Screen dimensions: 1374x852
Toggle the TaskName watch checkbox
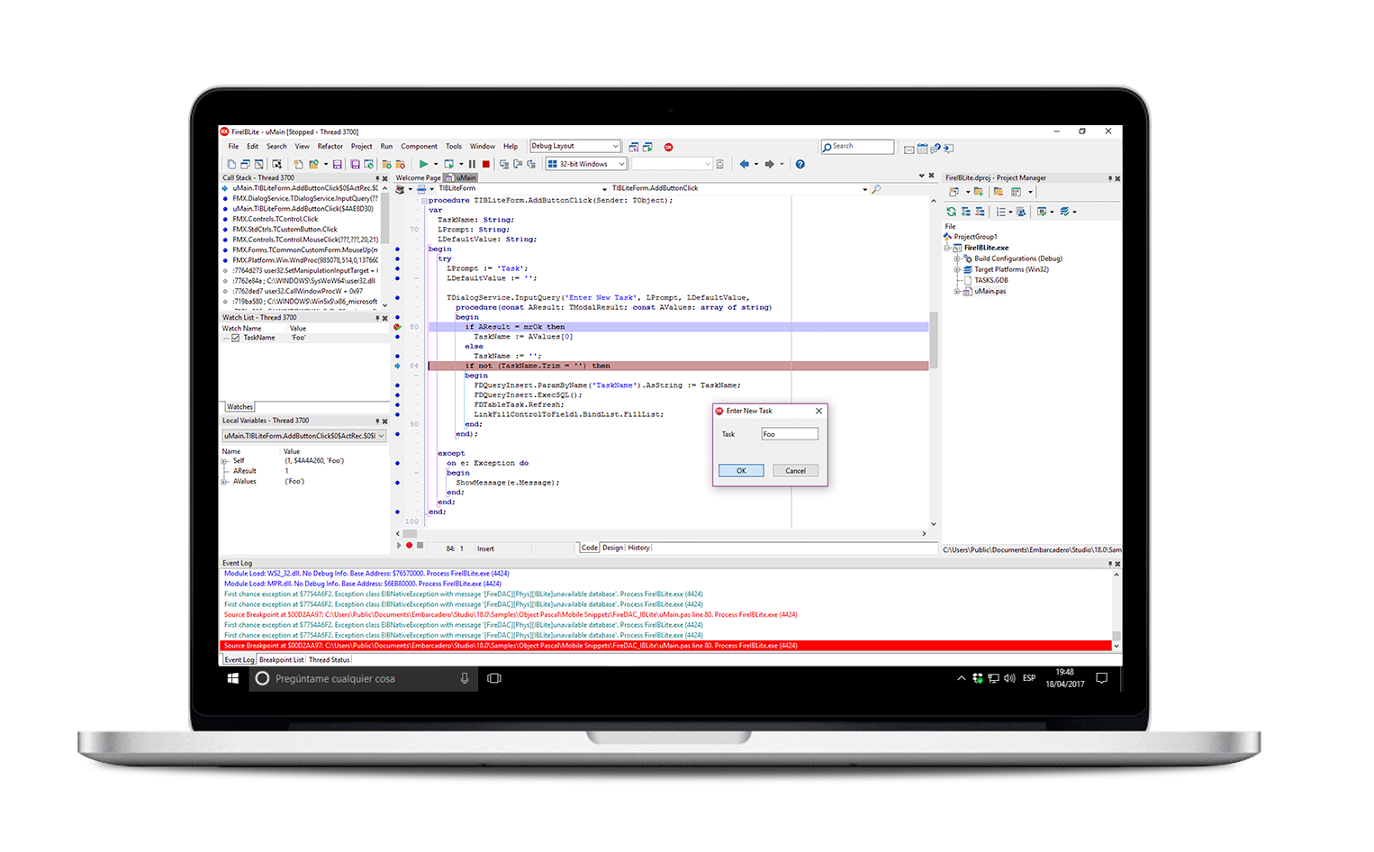click(x=236, y=338)
